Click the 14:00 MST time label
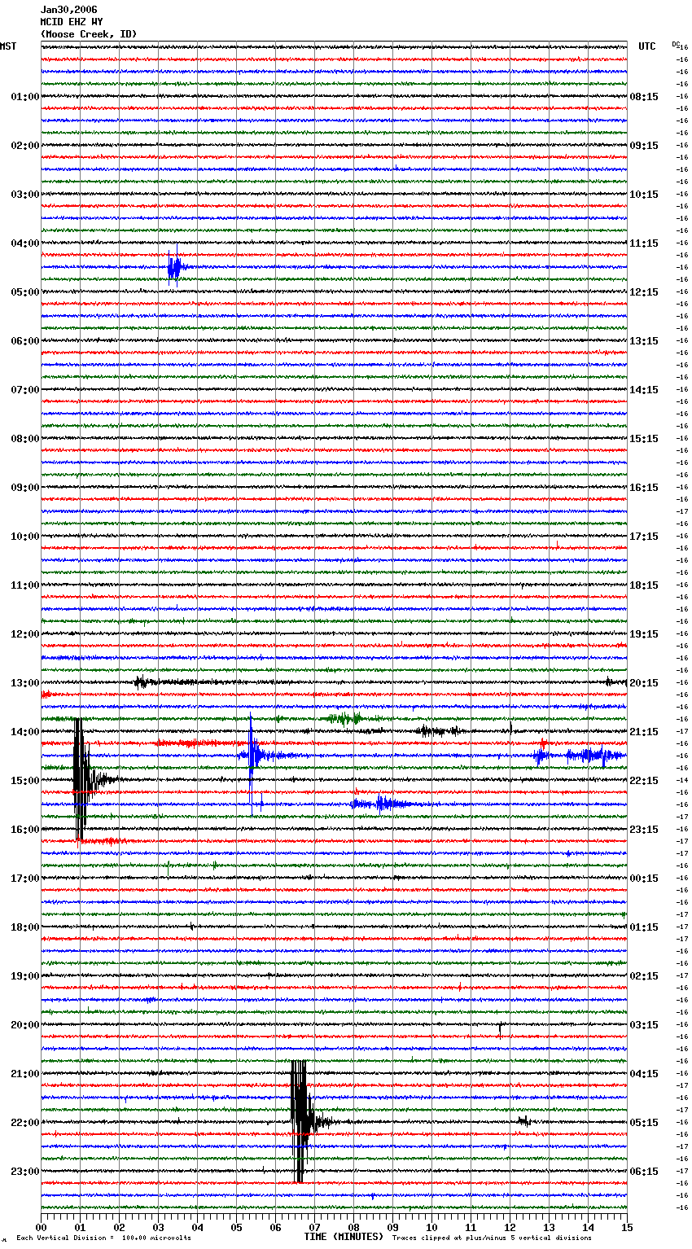Image resolution: width=692 pixels, height=1249 pixels. tap(25, 732)
